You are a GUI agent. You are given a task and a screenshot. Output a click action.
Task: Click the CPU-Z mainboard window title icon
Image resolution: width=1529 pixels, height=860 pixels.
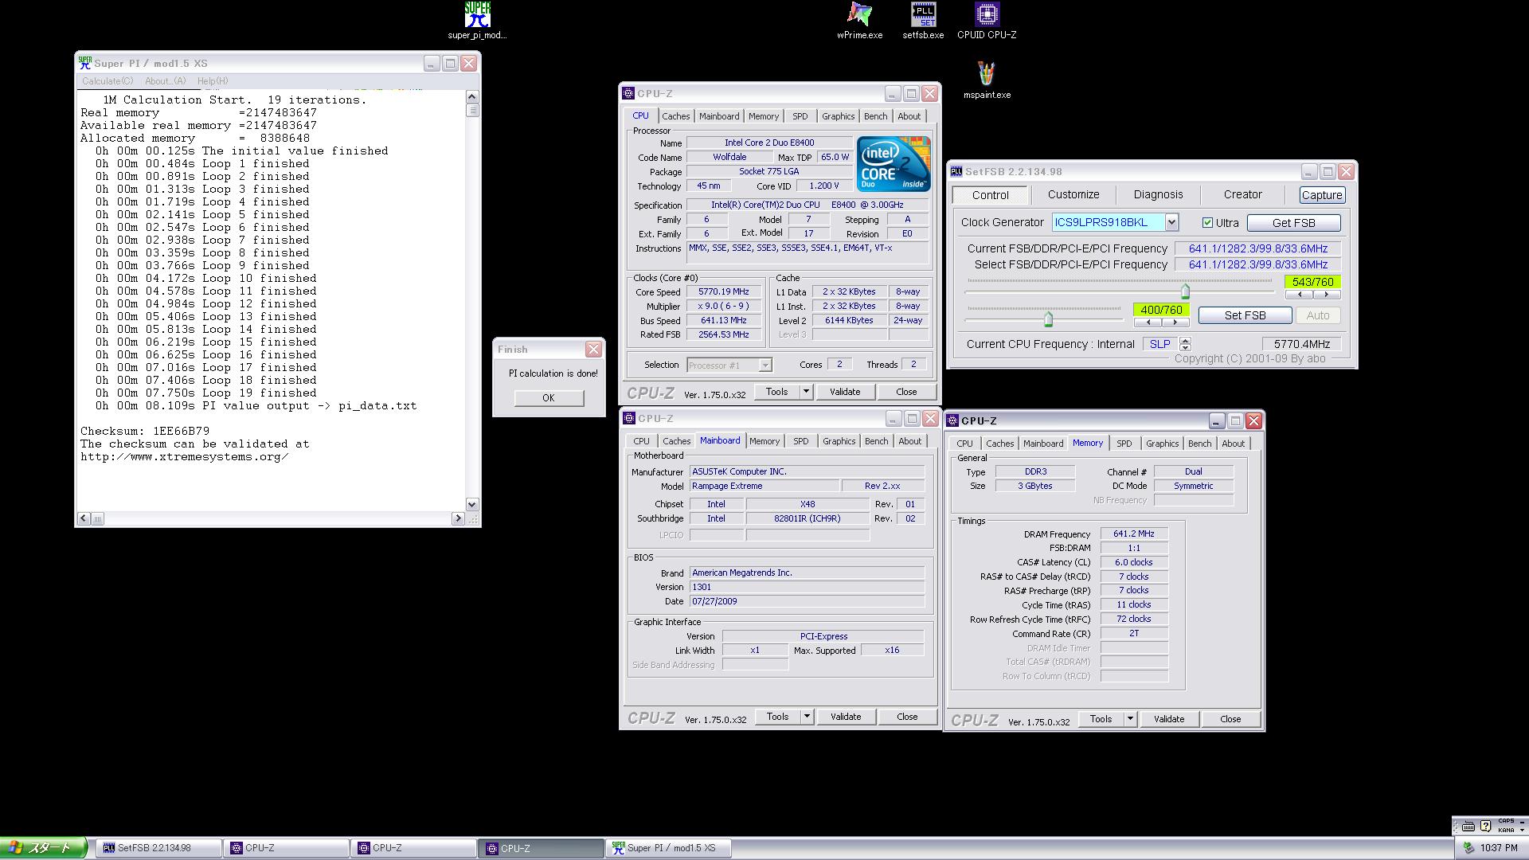click(629, 418)
